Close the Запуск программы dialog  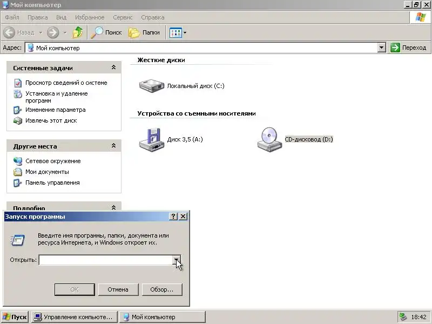click(183, 217)
